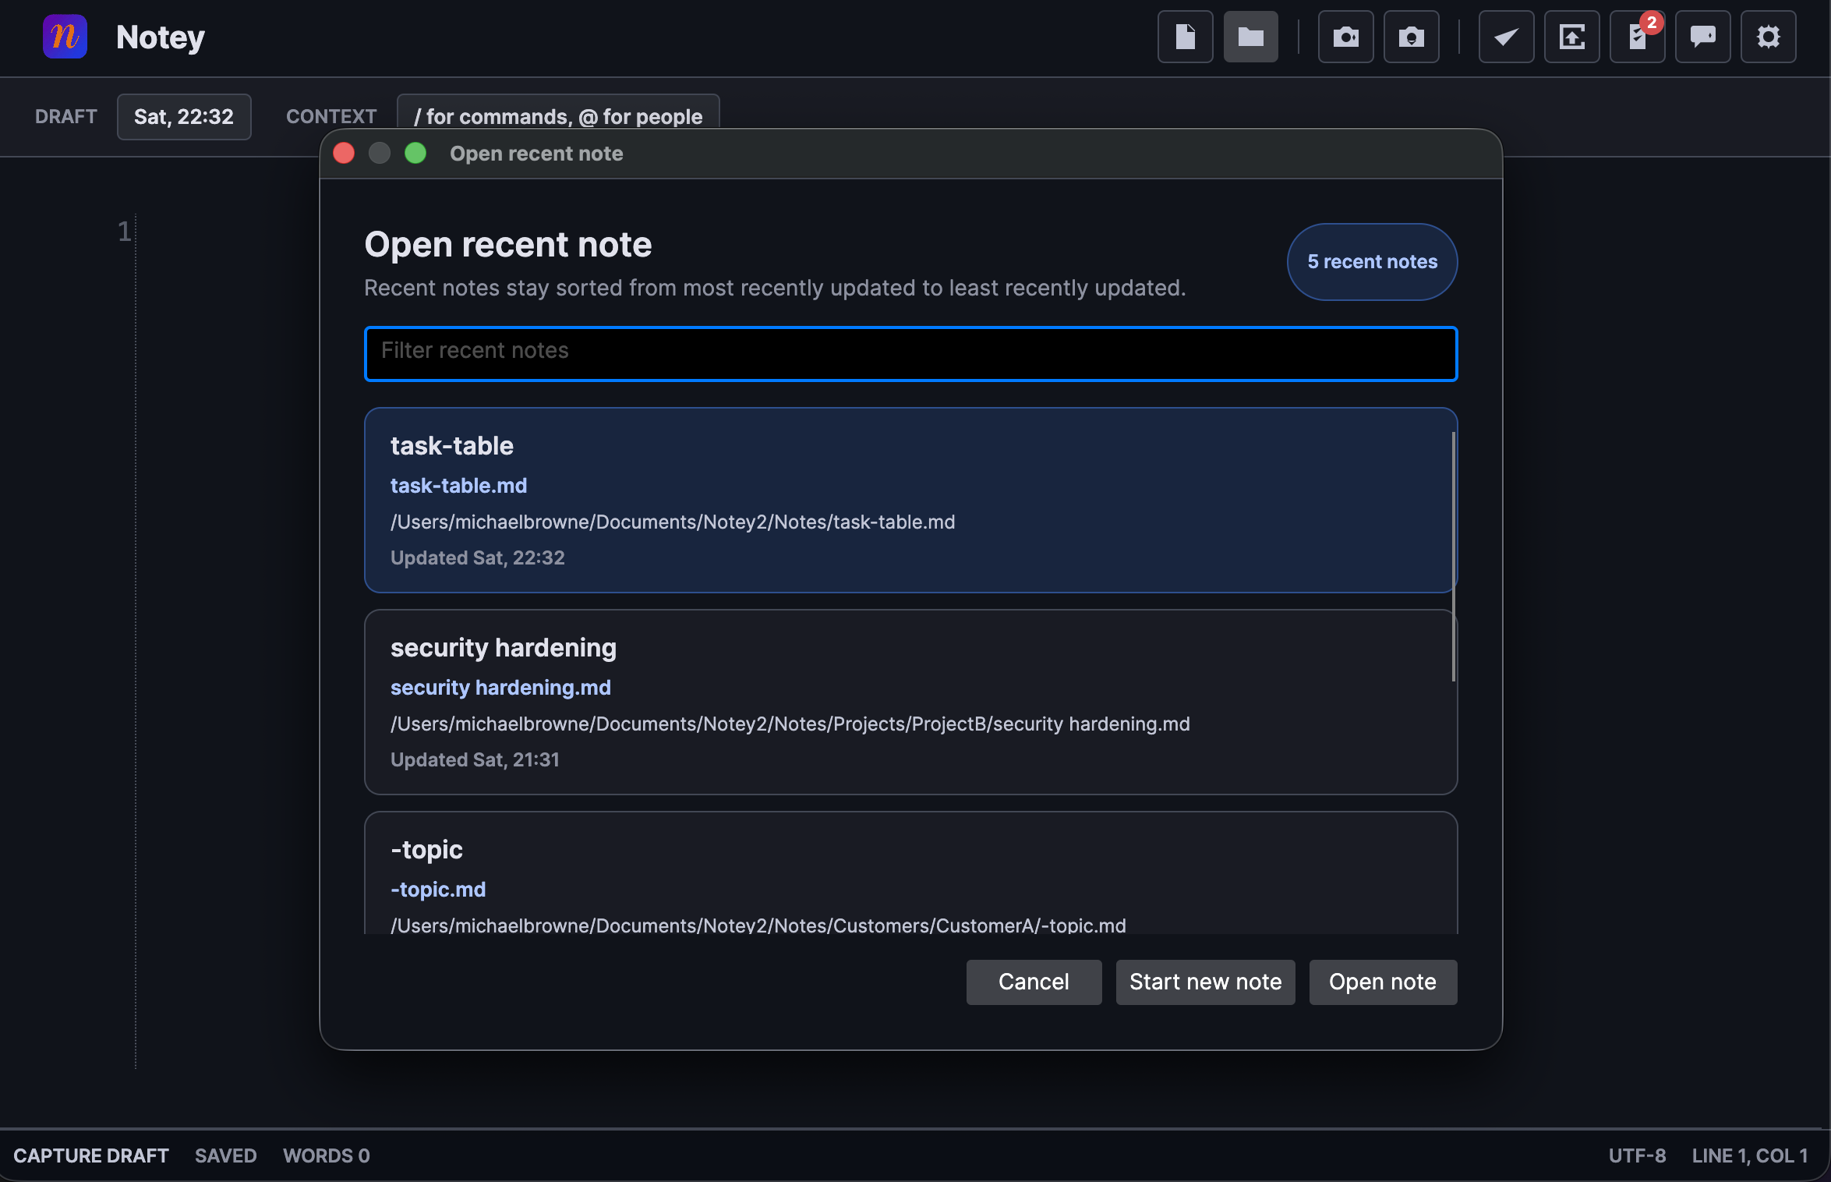Viewport: 1831px width, 1182px height.
Task: Click the paper-plane send icon
Action: tap(1506, 37)
